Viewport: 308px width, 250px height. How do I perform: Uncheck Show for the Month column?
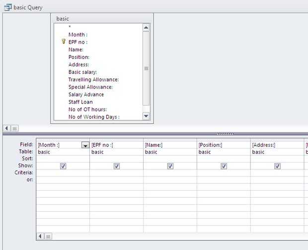[x=63, y=166]
